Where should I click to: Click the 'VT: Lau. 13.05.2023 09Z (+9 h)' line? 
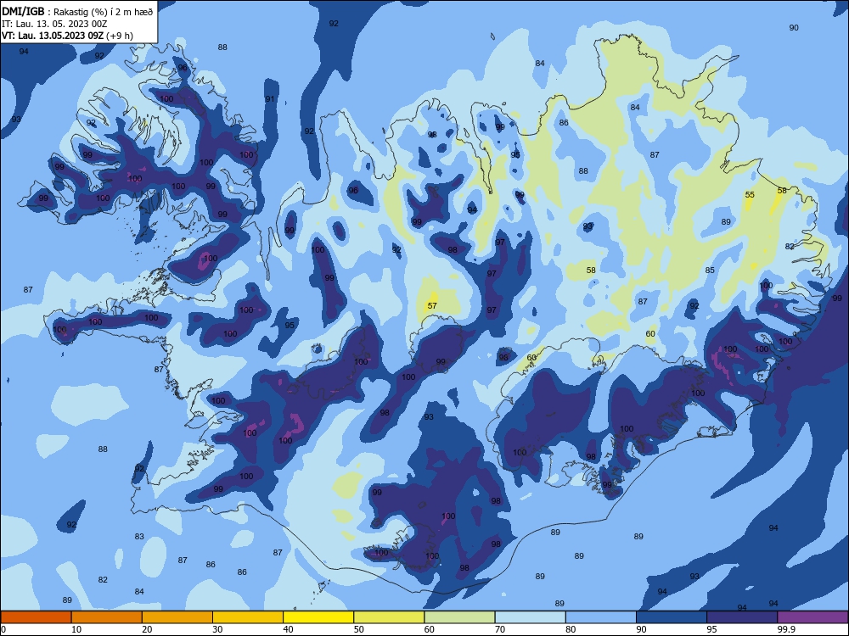(67, 36)
